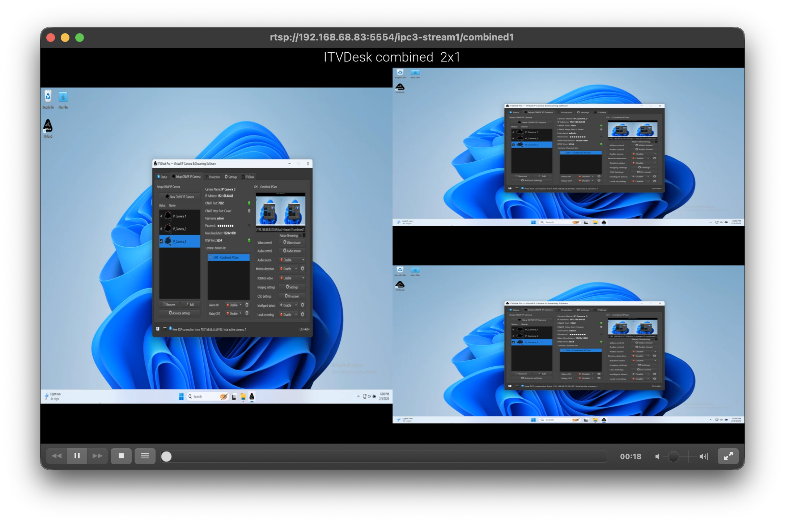Toggle Native Streaming checkbox in large left ITVDesk window
Viewport: 785px width, 523px height.
click(x=304, y=235)
